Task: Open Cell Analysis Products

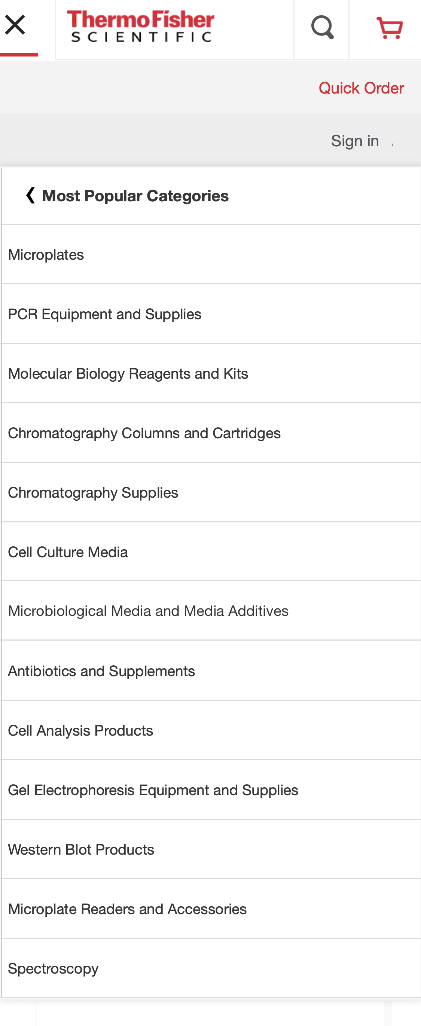Action: coord(80,730)
